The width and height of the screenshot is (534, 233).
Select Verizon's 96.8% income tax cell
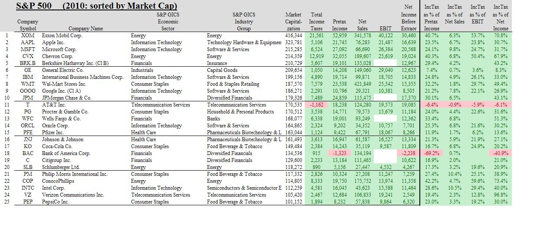[x=501, y=195]
